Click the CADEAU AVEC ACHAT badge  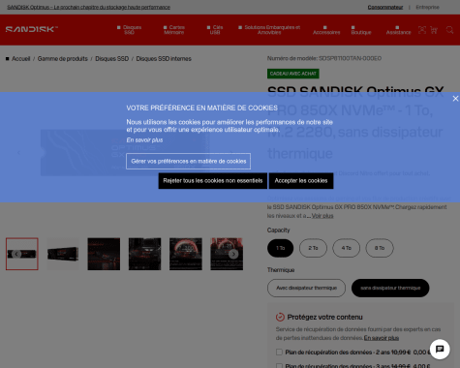point(293,74)
